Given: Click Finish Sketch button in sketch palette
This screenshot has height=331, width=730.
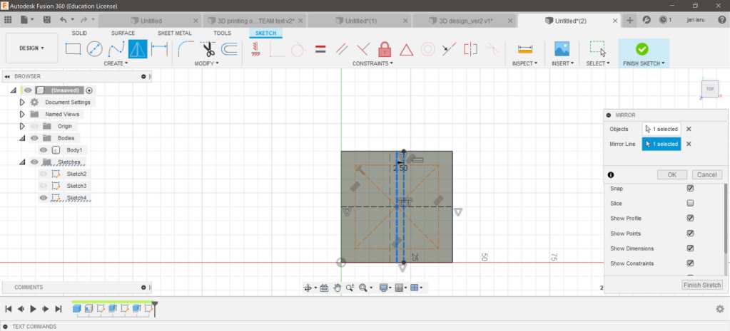Looking at the screenshot, I should [702, 285].
